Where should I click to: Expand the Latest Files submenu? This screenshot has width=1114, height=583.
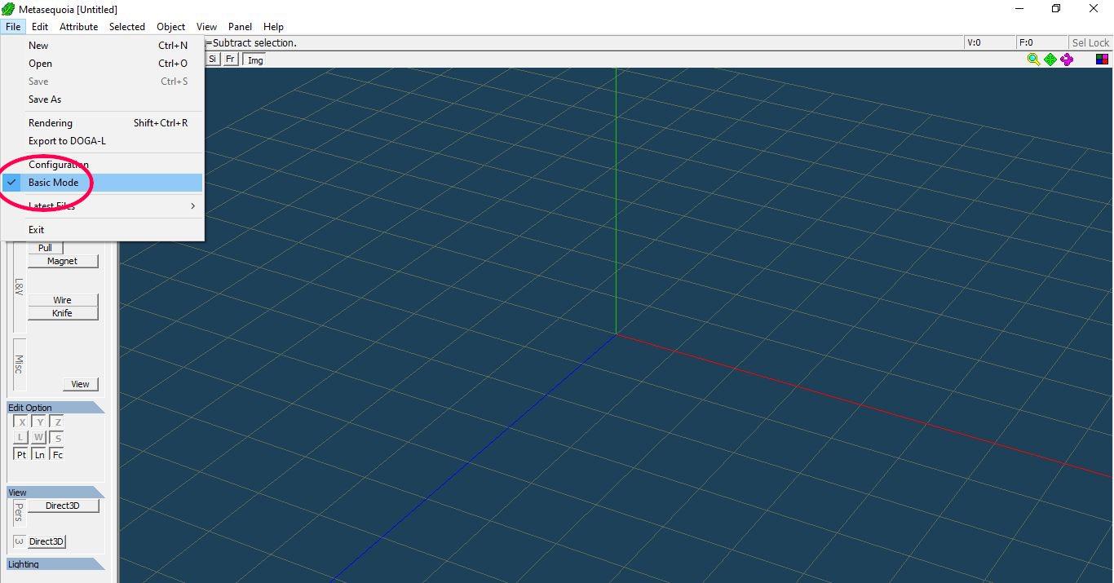point(52,206)
